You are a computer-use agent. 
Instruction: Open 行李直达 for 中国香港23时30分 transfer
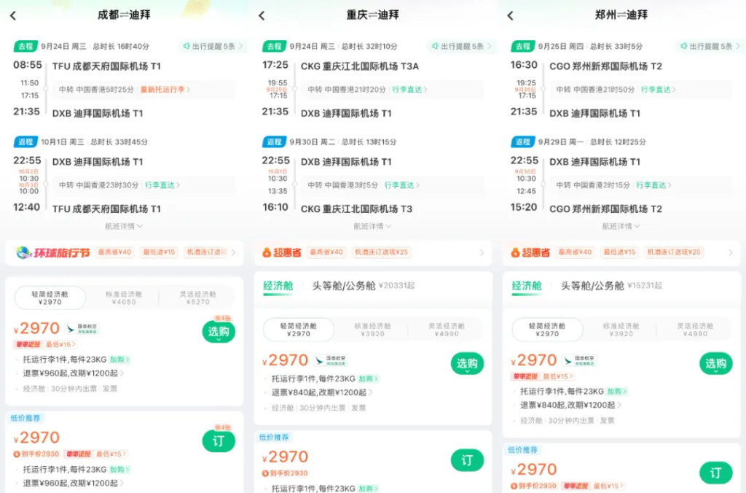(x=162, y=185)
